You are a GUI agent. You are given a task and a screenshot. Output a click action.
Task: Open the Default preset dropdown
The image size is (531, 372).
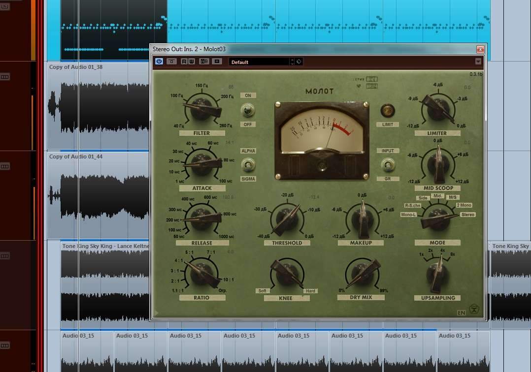coord(260,62)
